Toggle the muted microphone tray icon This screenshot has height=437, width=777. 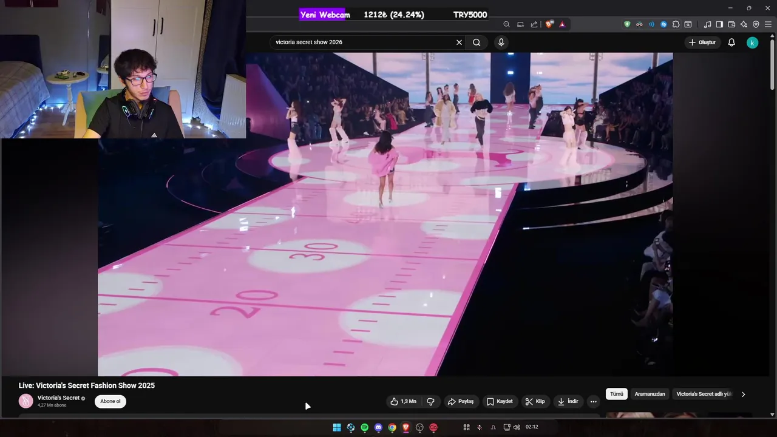(x=480, y=427)
